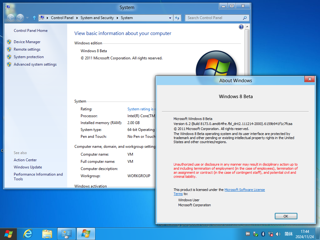This screenshot has height=240, width=320.
Task: Open Control Panel Home link
Action: pyautogui.click(x=31, y=30)
